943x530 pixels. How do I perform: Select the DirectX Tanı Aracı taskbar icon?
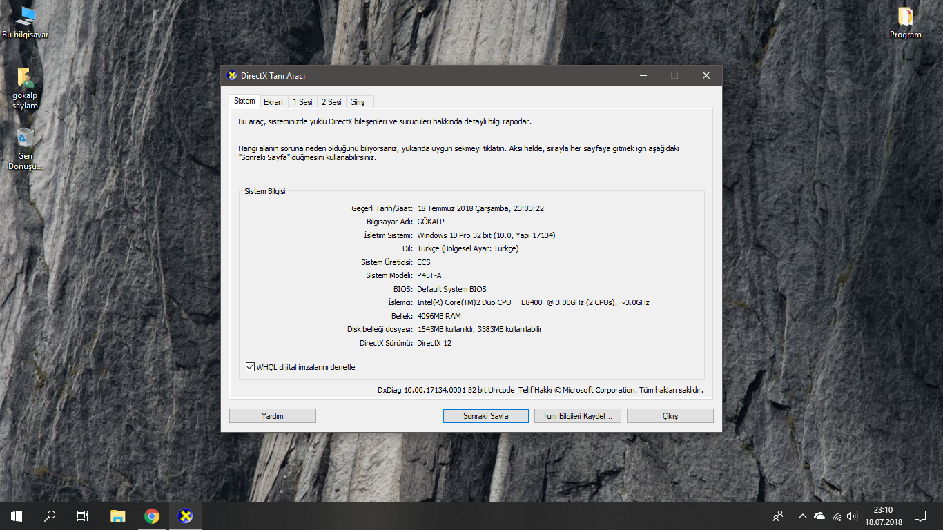[x=185, y=516]
